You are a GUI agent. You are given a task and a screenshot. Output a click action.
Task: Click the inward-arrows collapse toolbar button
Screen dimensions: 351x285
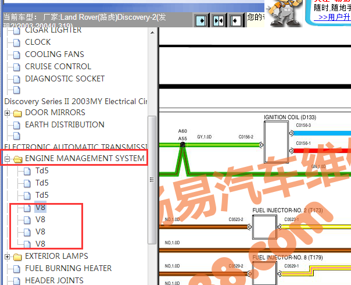click(x=219, y=21)
